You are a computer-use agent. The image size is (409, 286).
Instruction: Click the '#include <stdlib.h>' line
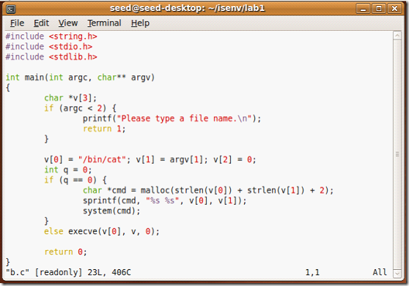51,57
